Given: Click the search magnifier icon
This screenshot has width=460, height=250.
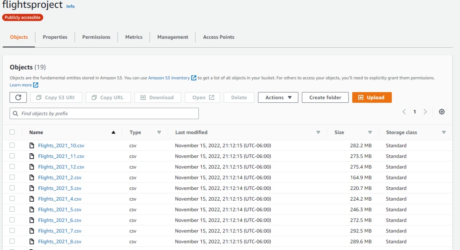Looking at the screenshot, I should pos(15,114).
